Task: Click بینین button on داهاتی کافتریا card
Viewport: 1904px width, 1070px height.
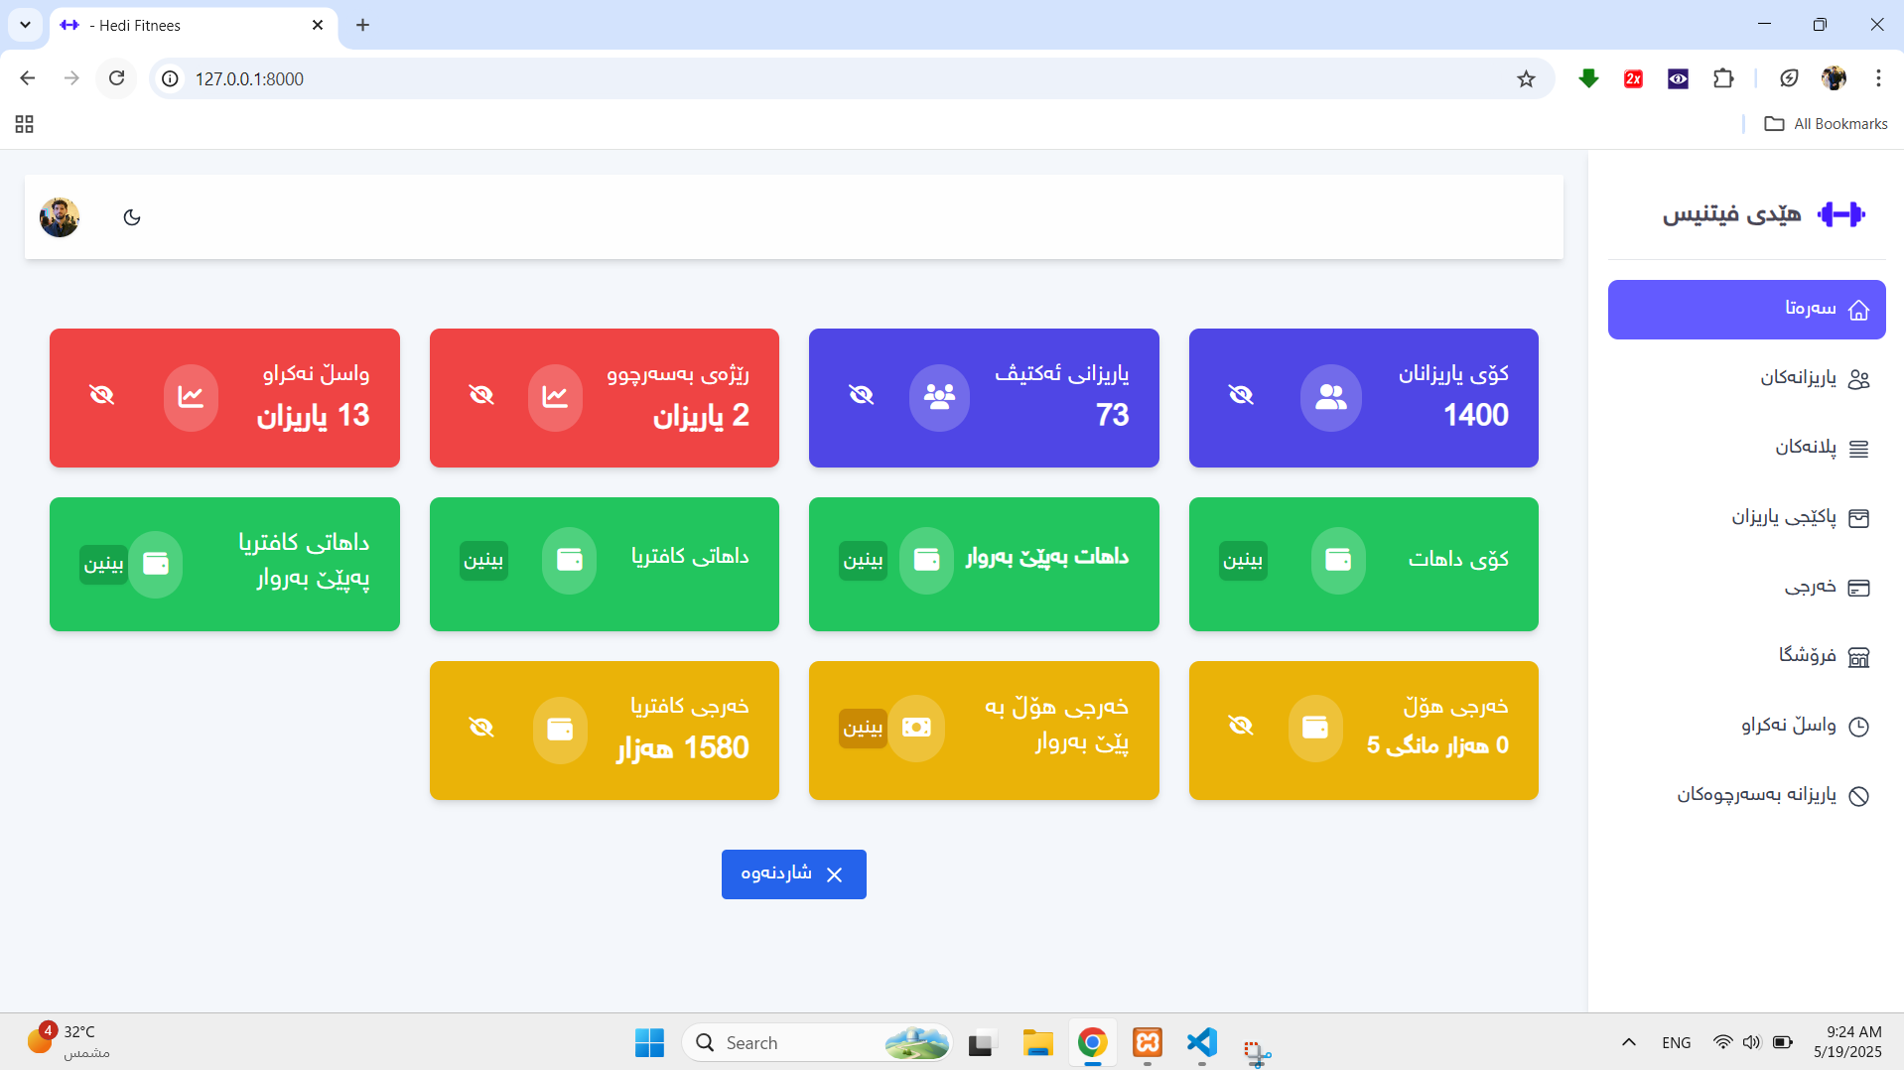Action: [x=483, y=561]
